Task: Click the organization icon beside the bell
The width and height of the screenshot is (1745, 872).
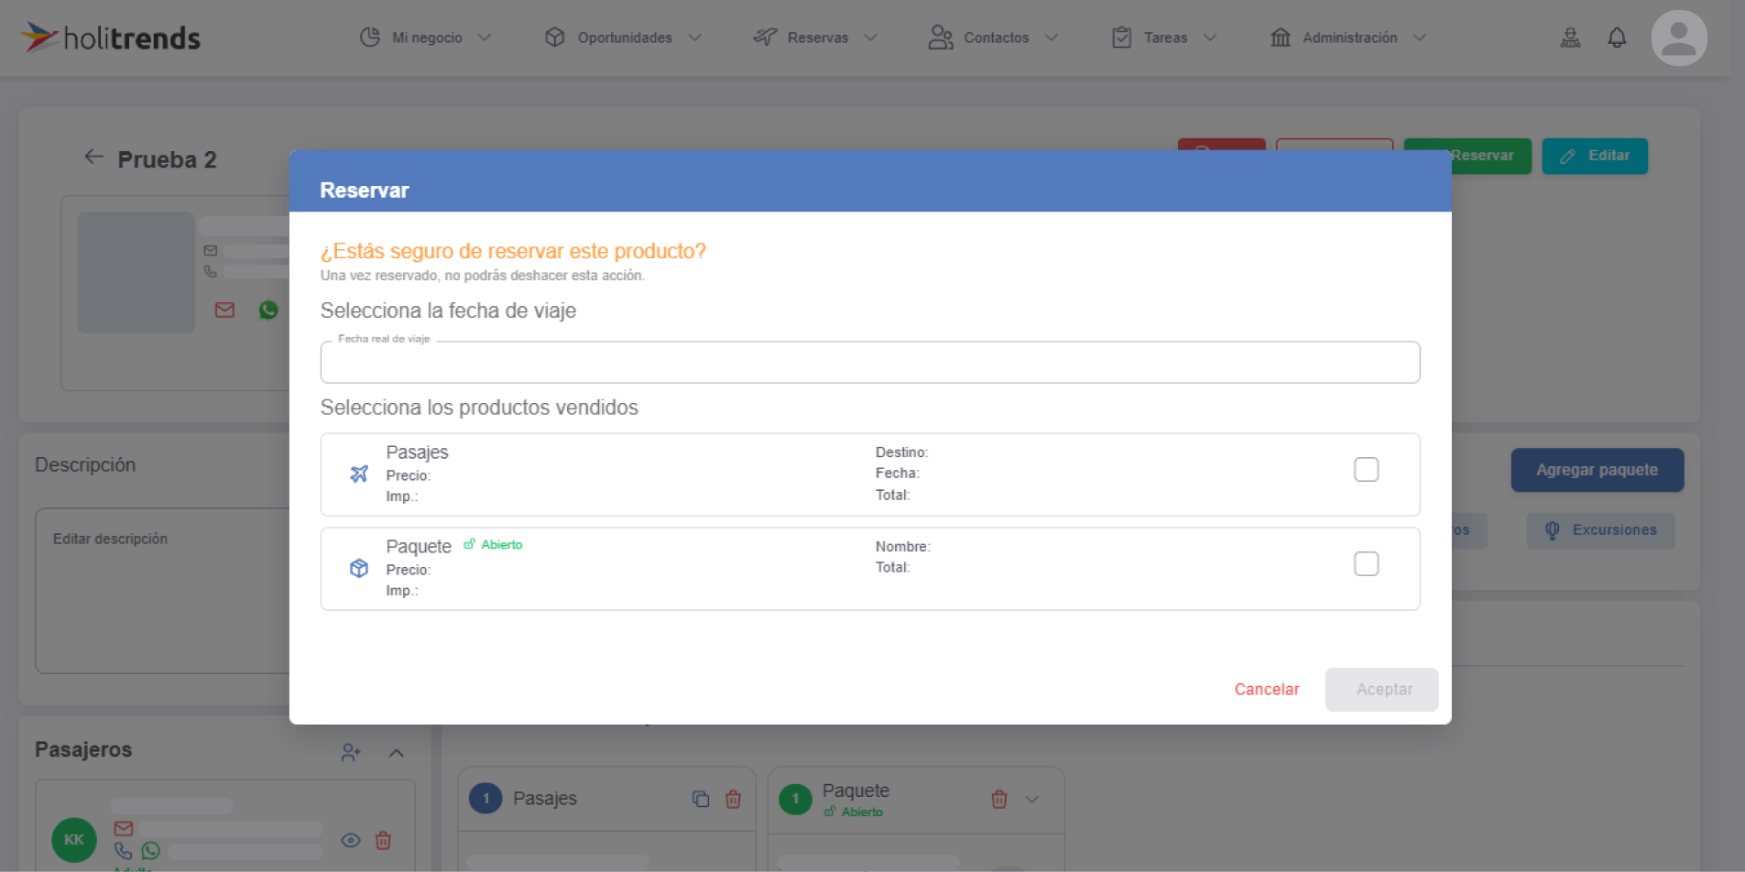Action: pyautogui.click(x=1570, y=38)
